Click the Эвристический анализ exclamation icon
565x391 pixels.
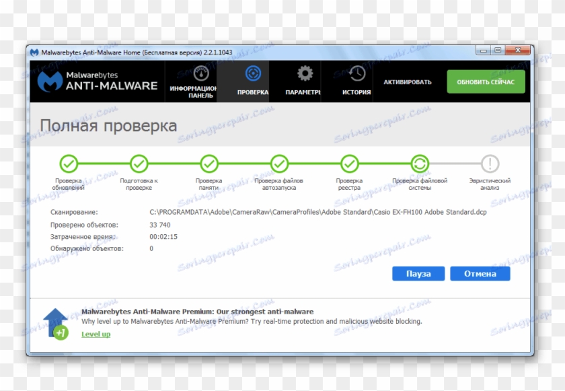pos(490,164)
